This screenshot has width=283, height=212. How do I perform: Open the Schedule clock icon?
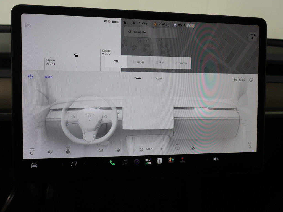click(251, 80)
